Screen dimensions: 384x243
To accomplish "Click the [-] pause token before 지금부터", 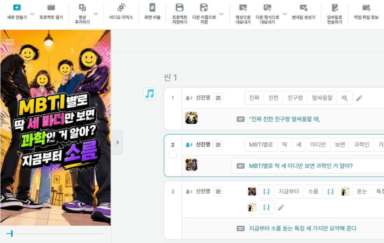I will (266, 191).
